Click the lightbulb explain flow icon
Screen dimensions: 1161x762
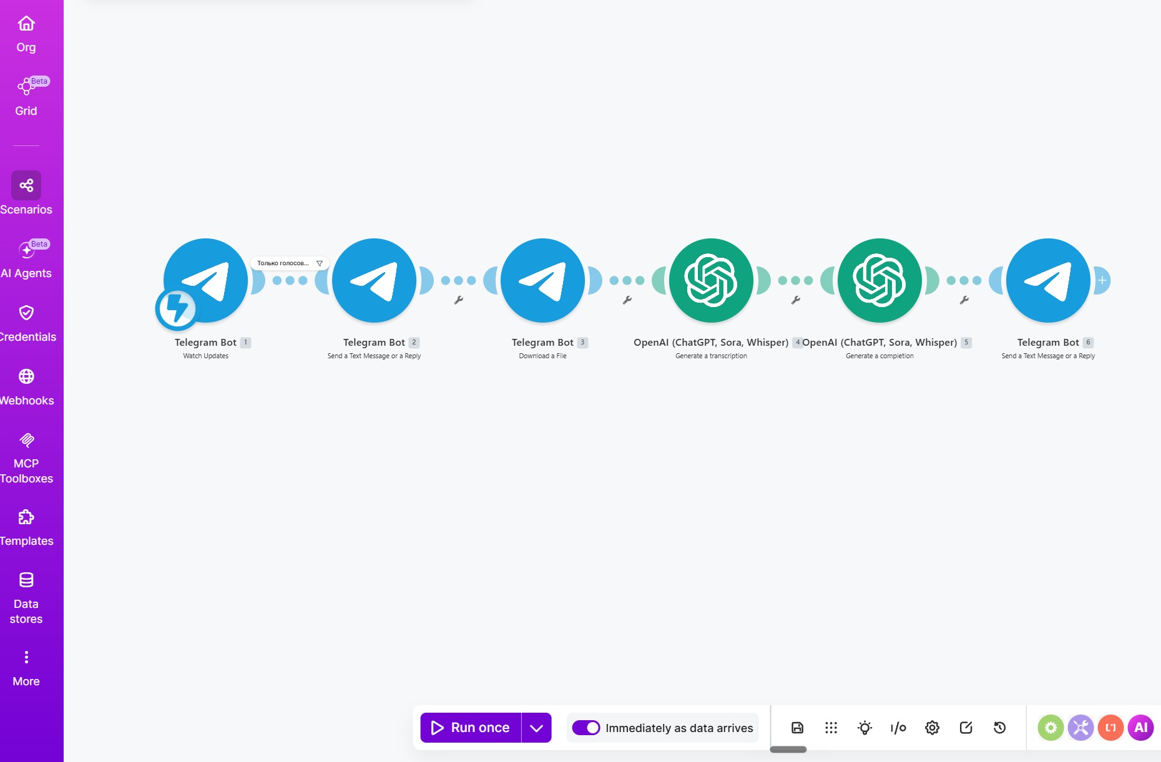click(865, 728)
